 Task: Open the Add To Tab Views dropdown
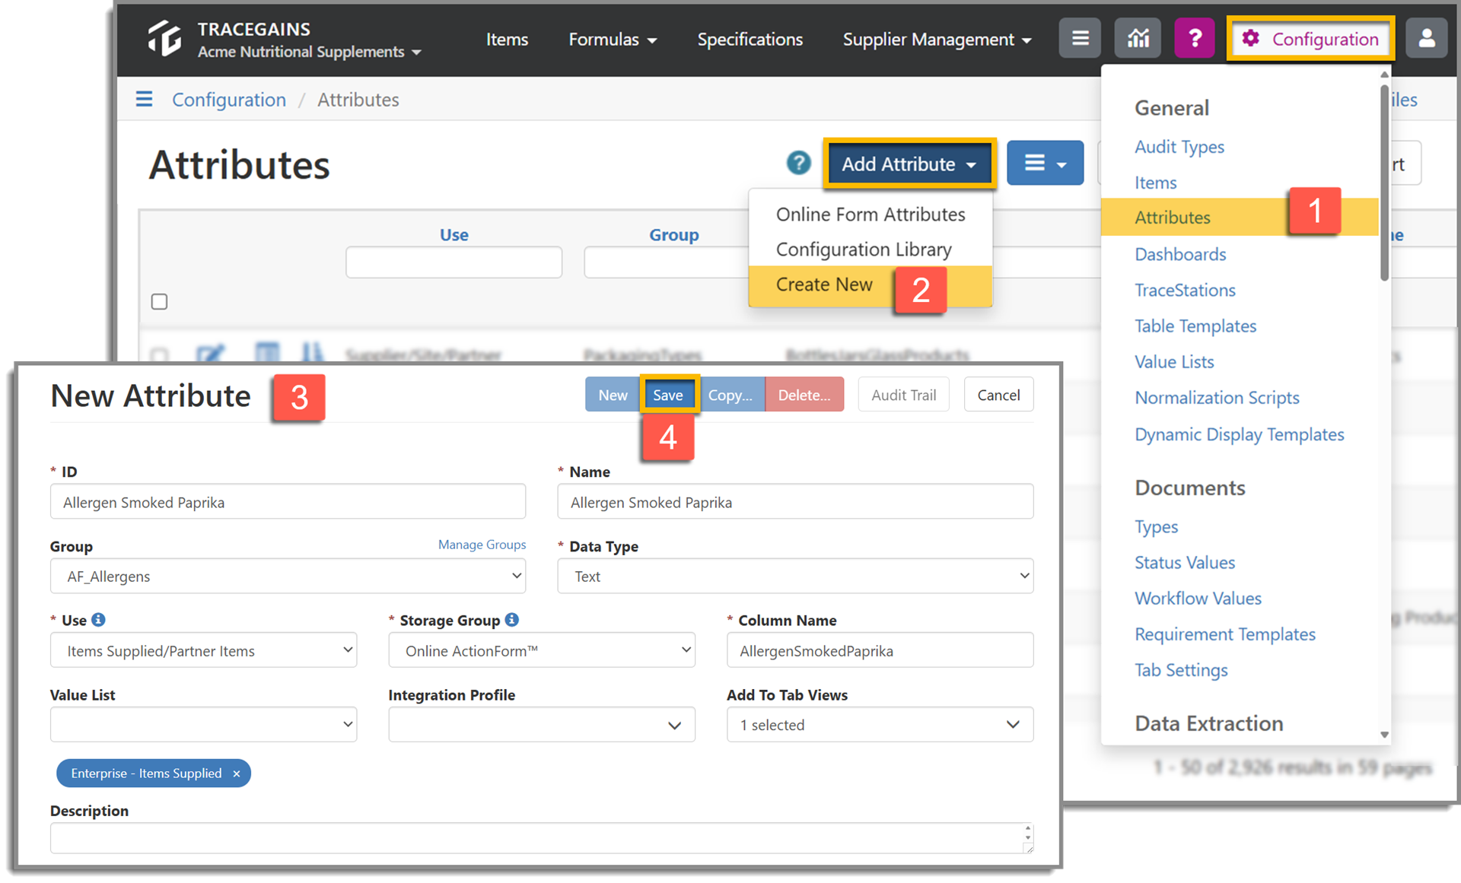pyautogui.click(x=880, y=725)
